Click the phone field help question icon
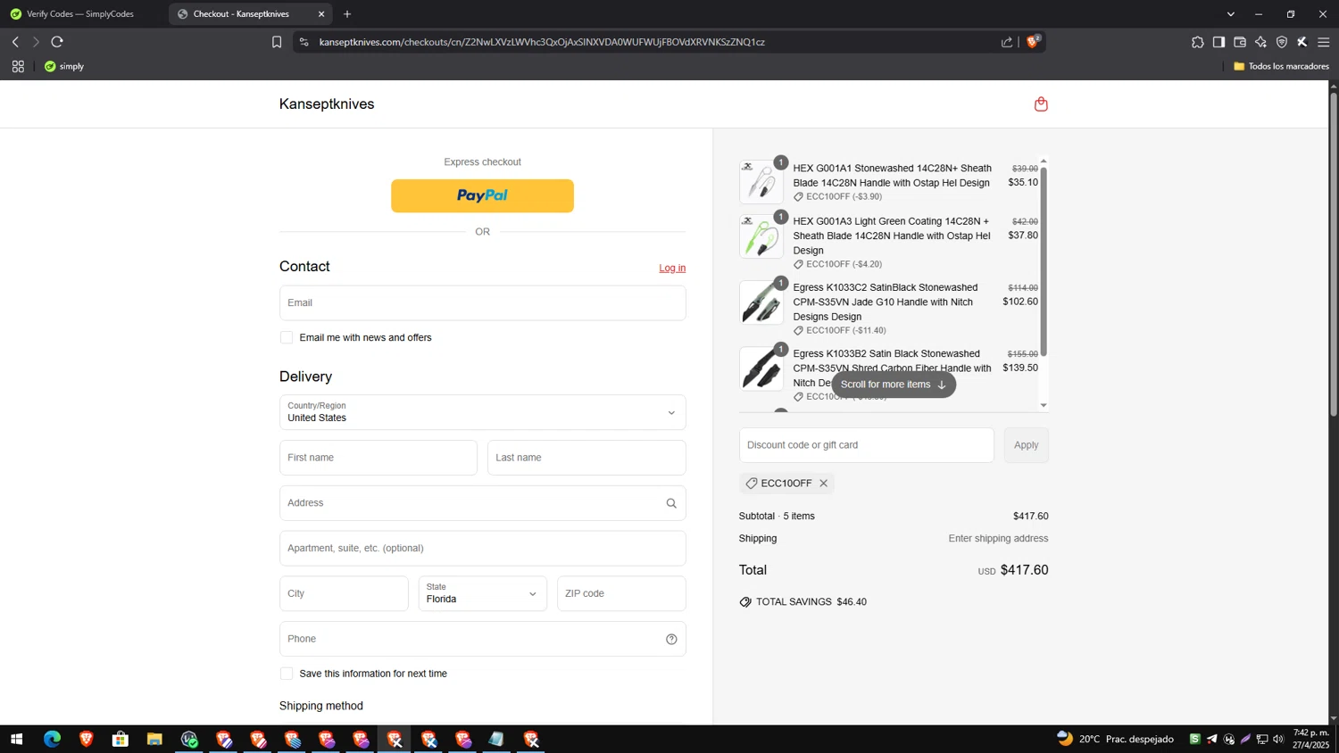The width and height of the screenshot is (1339, 753). (671, 639)
